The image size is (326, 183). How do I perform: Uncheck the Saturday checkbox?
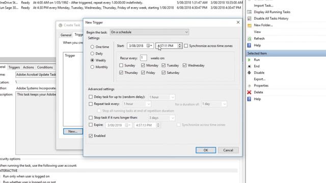pos(164,73)
